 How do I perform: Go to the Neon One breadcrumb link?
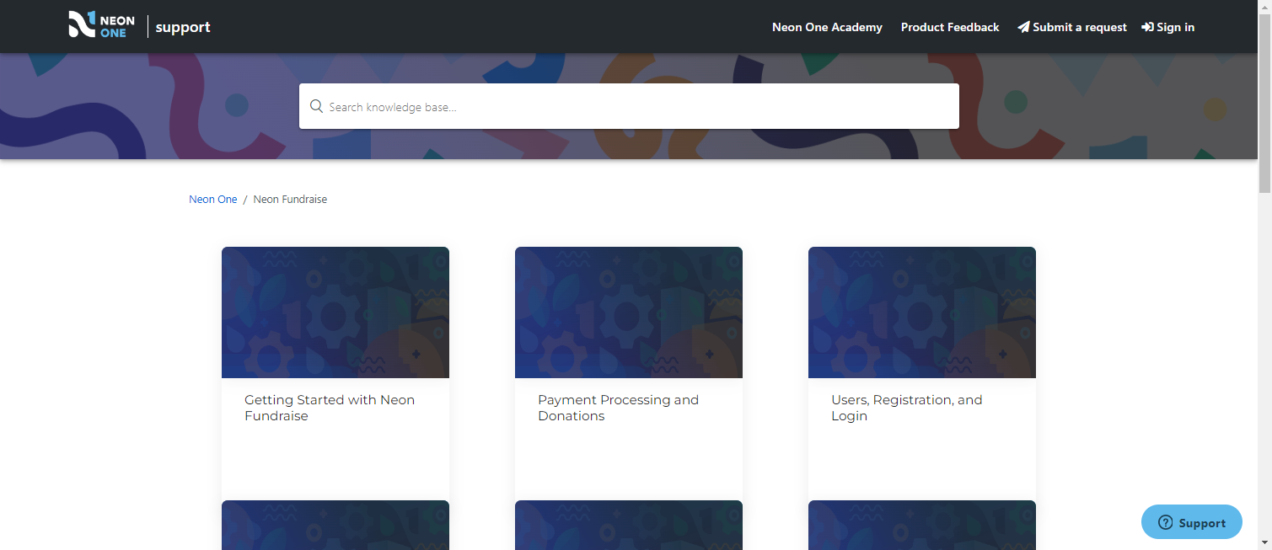coord(213,200)
